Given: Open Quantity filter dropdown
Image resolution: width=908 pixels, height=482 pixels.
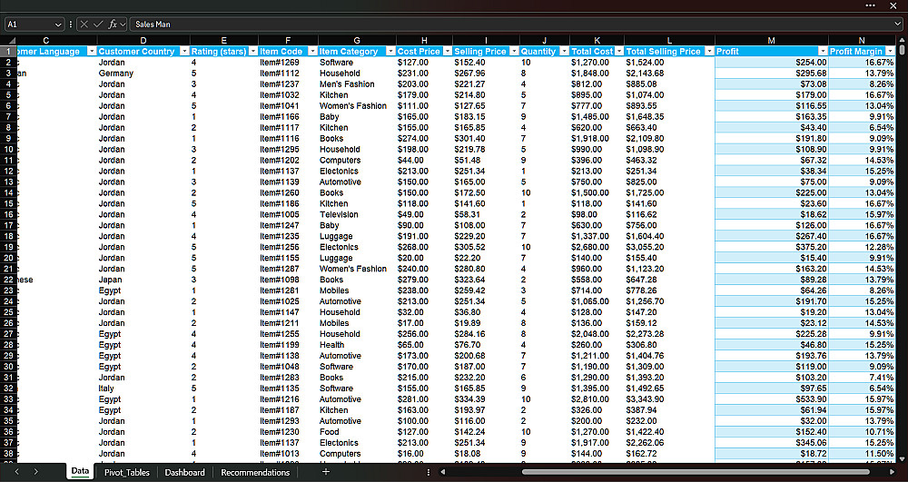Looking at the screenshot, I should pos(563,52).
